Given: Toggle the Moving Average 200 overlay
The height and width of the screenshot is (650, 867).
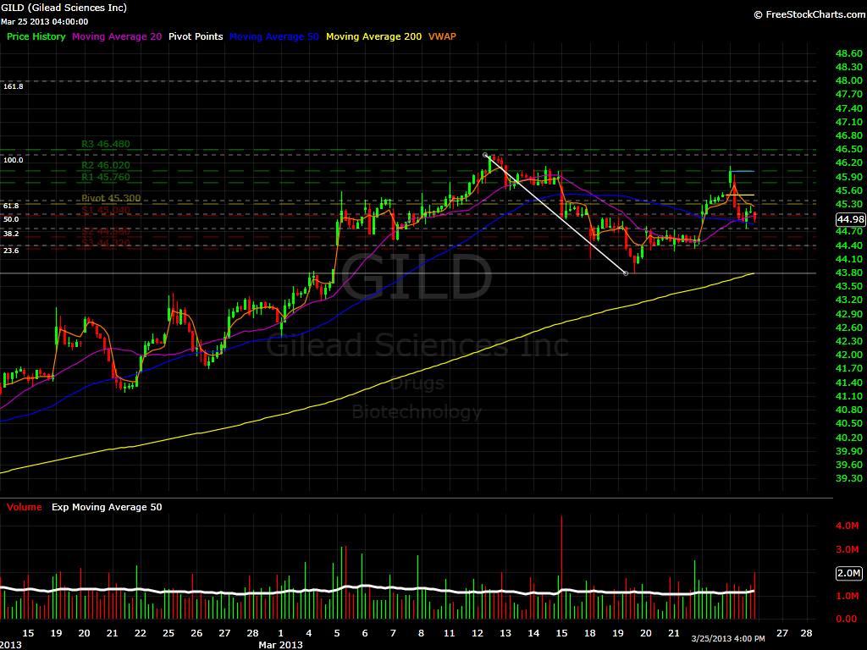Looking at the screenshot, I should (x=373, y=36).
